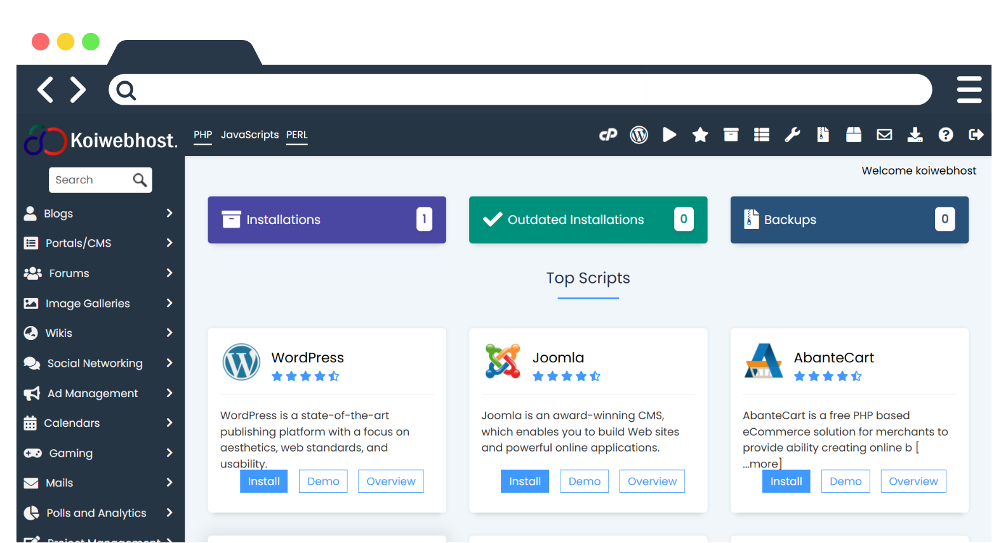Select the PERL tab
Screen dimensions: 1008x543
point(296,134)
